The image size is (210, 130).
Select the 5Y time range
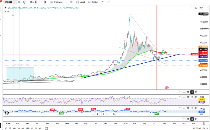click(x=36, y=128)
